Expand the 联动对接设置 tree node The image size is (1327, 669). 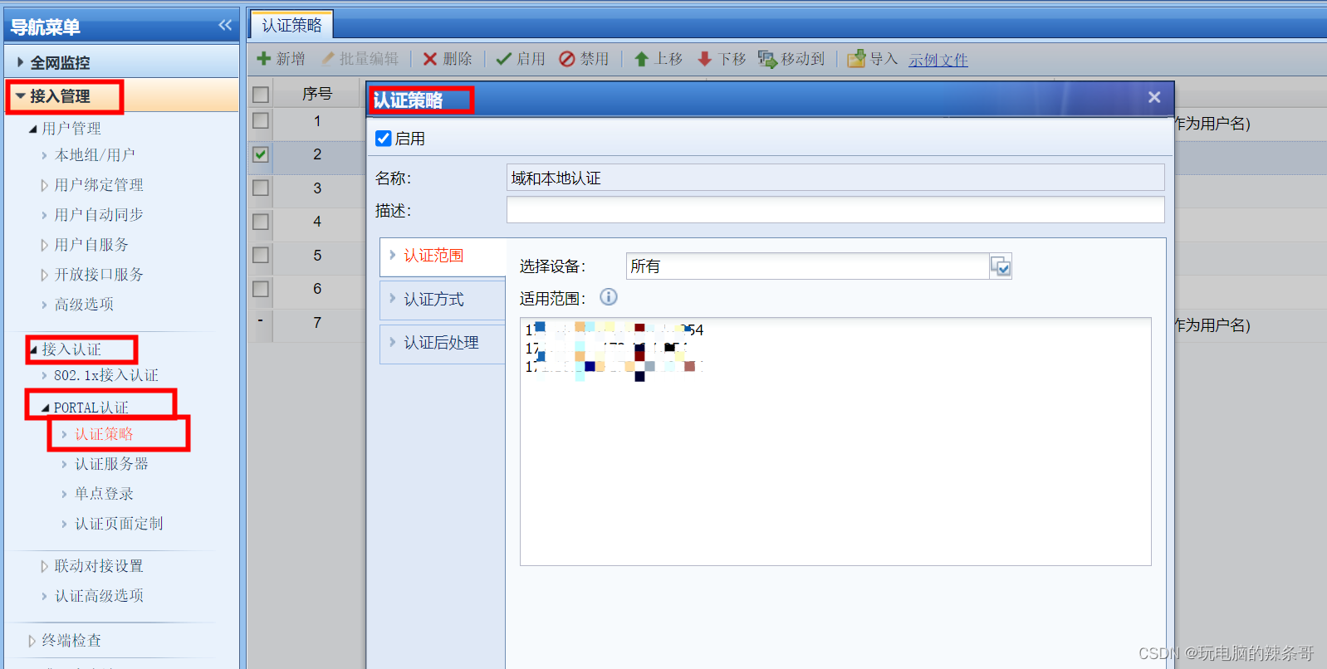pos(44,566)
